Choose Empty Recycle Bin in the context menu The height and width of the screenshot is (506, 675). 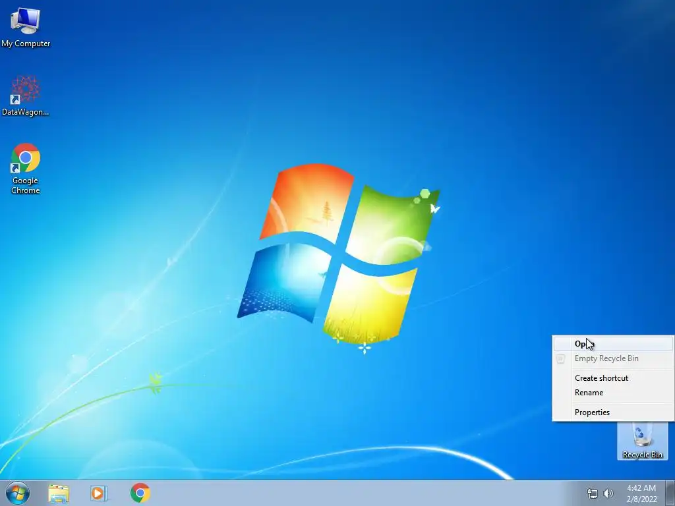tap(613, 358)
